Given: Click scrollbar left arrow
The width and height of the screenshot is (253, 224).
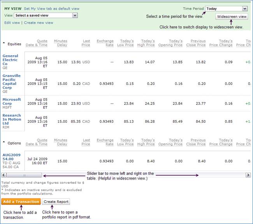Looking at the screenshot, I should 4,175.
